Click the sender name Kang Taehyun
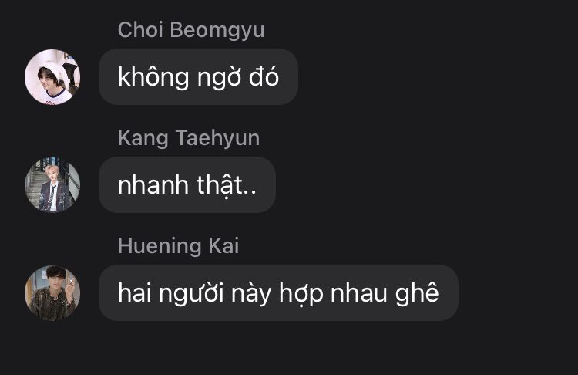The height and width of the screenshot is (375, 578). [189, 138]
